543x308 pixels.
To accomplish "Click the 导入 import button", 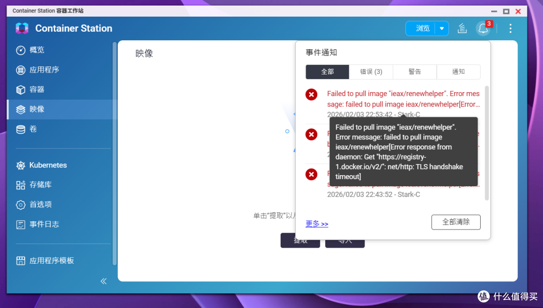I will 345,241.
